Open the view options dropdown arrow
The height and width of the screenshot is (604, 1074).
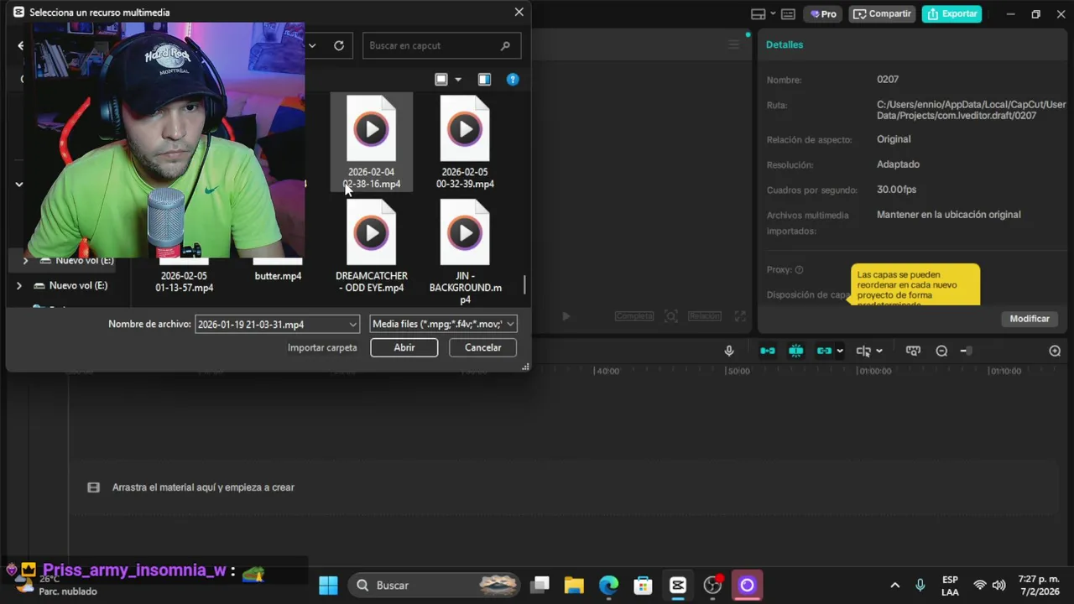[458, 80]
